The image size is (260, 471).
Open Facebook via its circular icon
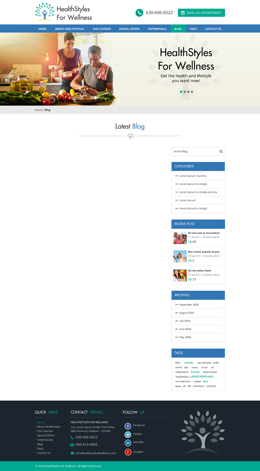127,426
